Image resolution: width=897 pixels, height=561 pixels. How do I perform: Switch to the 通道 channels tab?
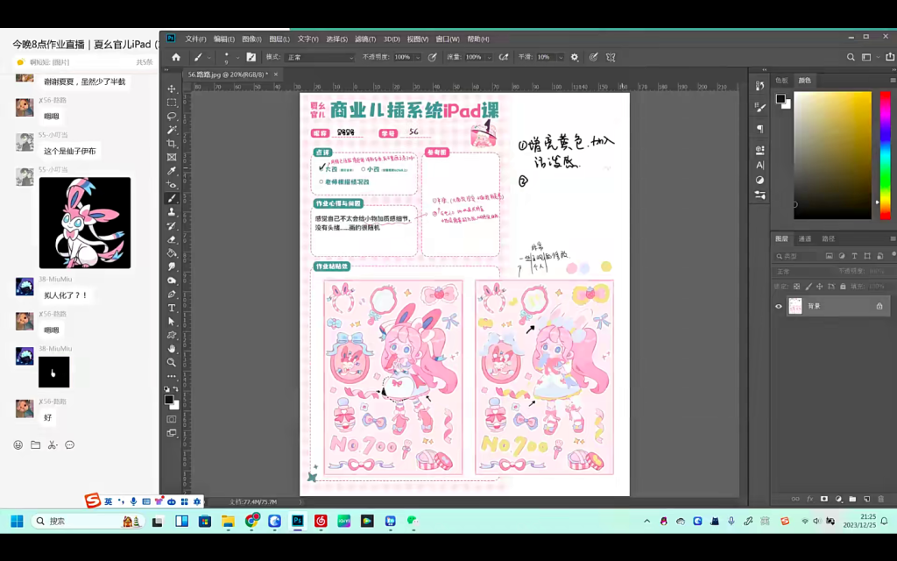click(x=805, y=239)
